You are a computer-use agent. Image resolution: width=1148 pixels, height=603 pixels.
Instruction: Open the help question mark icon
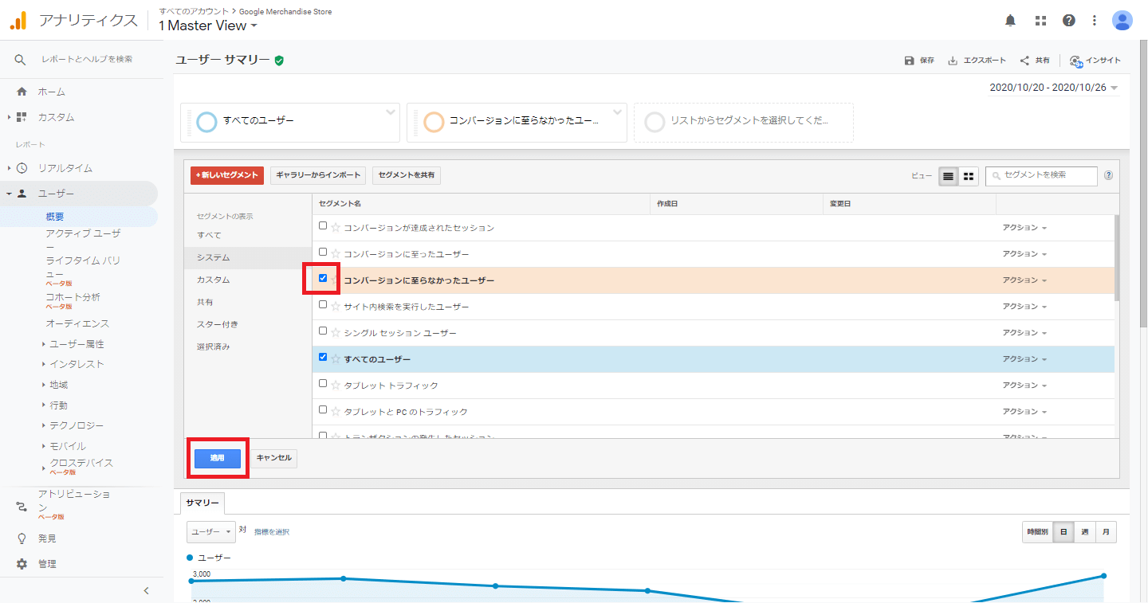point(1069,21)
